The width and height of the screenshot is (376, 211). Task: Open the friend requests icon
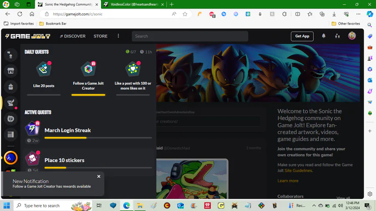click(x=338, y=36)
